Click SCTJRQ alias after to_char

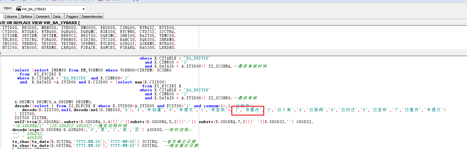point(150,142)
